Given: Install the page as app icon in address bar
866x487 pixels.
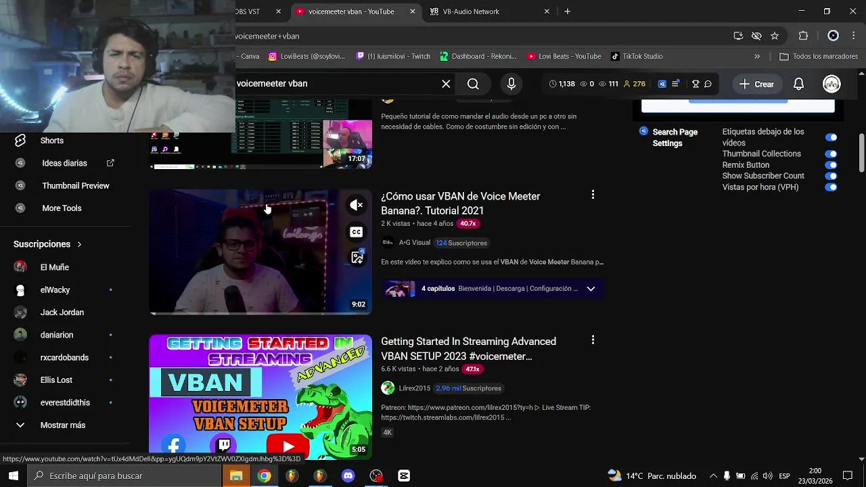Looking at the screenshot, I should click(x=738, y=36).
